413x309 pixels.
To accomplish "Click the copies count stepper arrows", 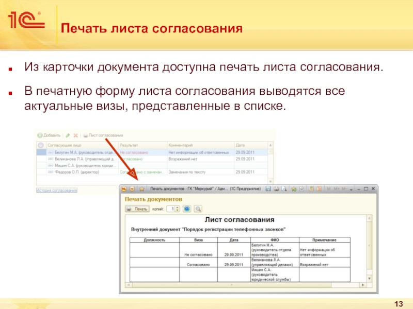I will click(x=178, y=209).
